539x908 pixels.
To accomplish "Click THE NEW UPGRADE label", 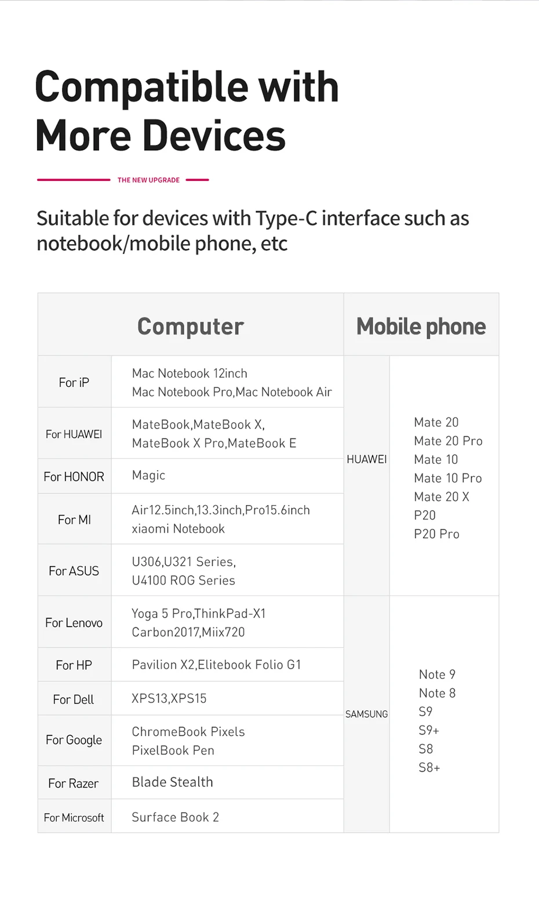I will pos(148,180).
